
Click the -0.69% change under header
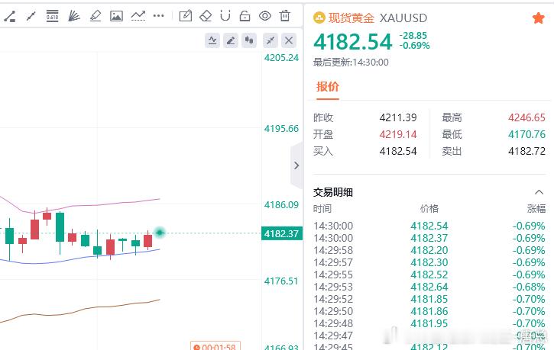[x=414, y=46]
